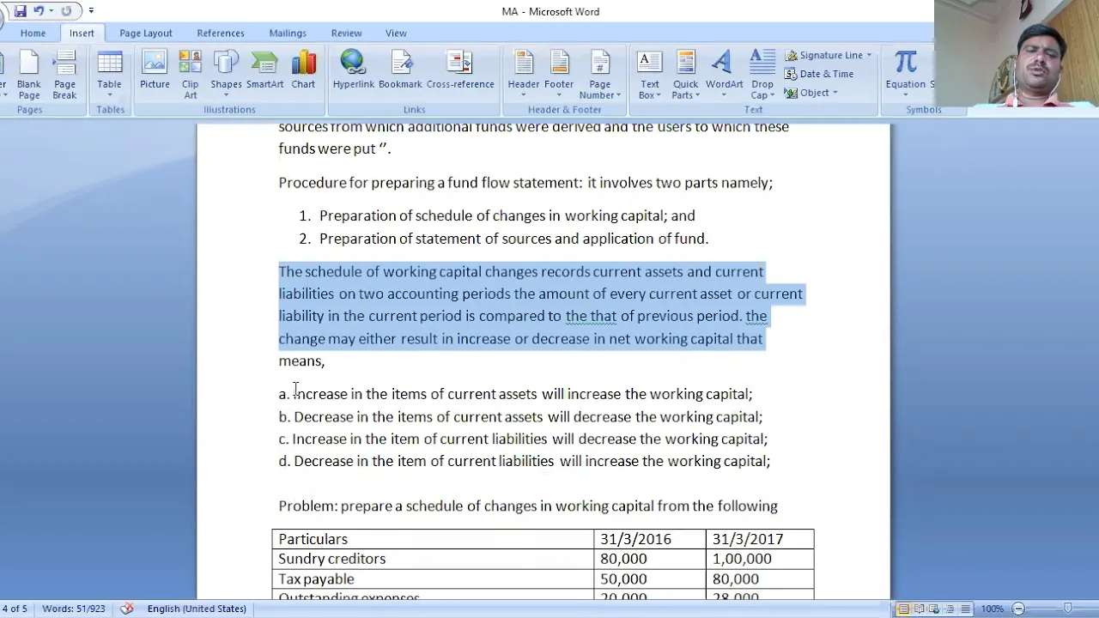Open the Quick Parts menu
The height and width of the screenshot is (618, 1099).
[685, 75]
